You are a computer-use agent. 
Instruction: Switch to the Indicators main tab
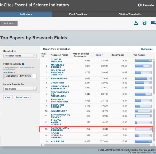point(26,14)
